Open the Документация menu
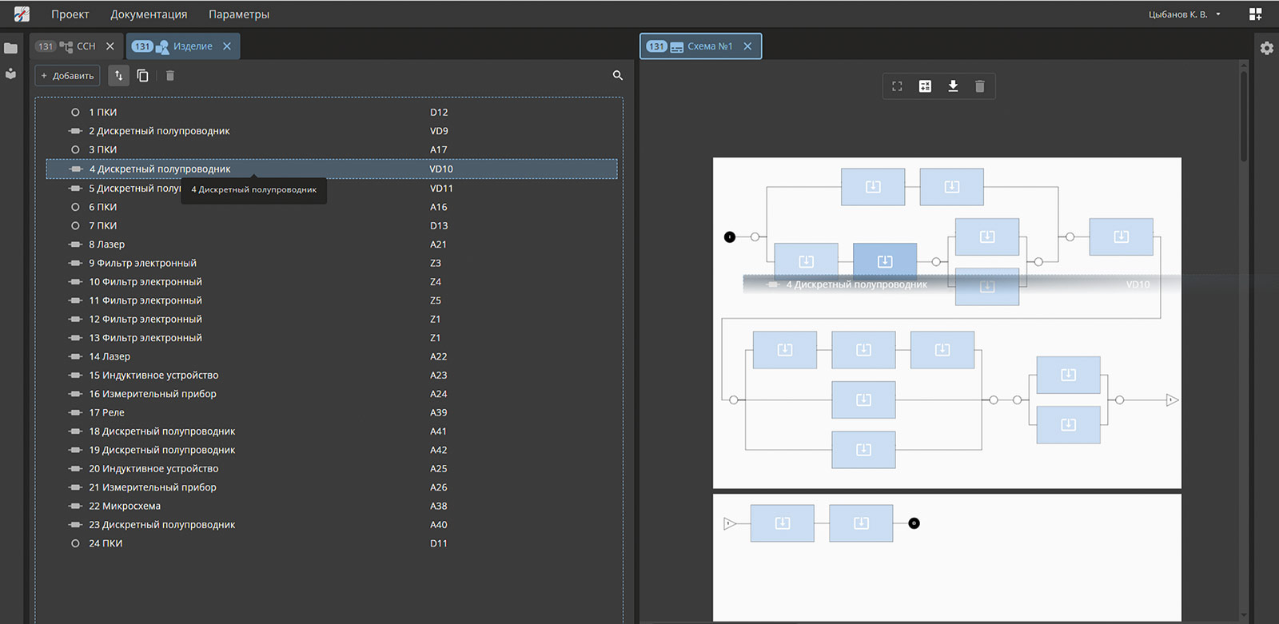Screen dimensions: 1279x624 click(x=149, y=14)
